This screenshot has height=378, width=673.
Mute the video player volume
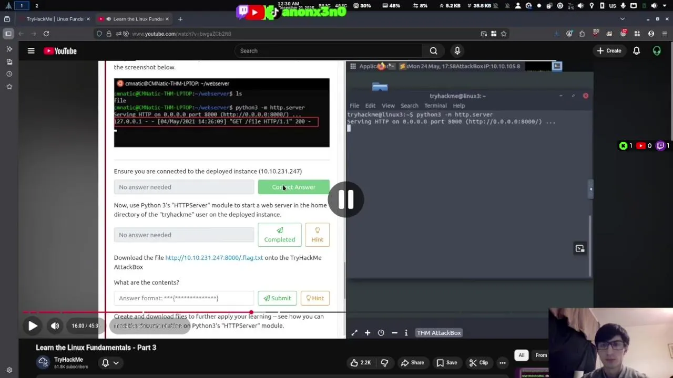tap(55, 326)
